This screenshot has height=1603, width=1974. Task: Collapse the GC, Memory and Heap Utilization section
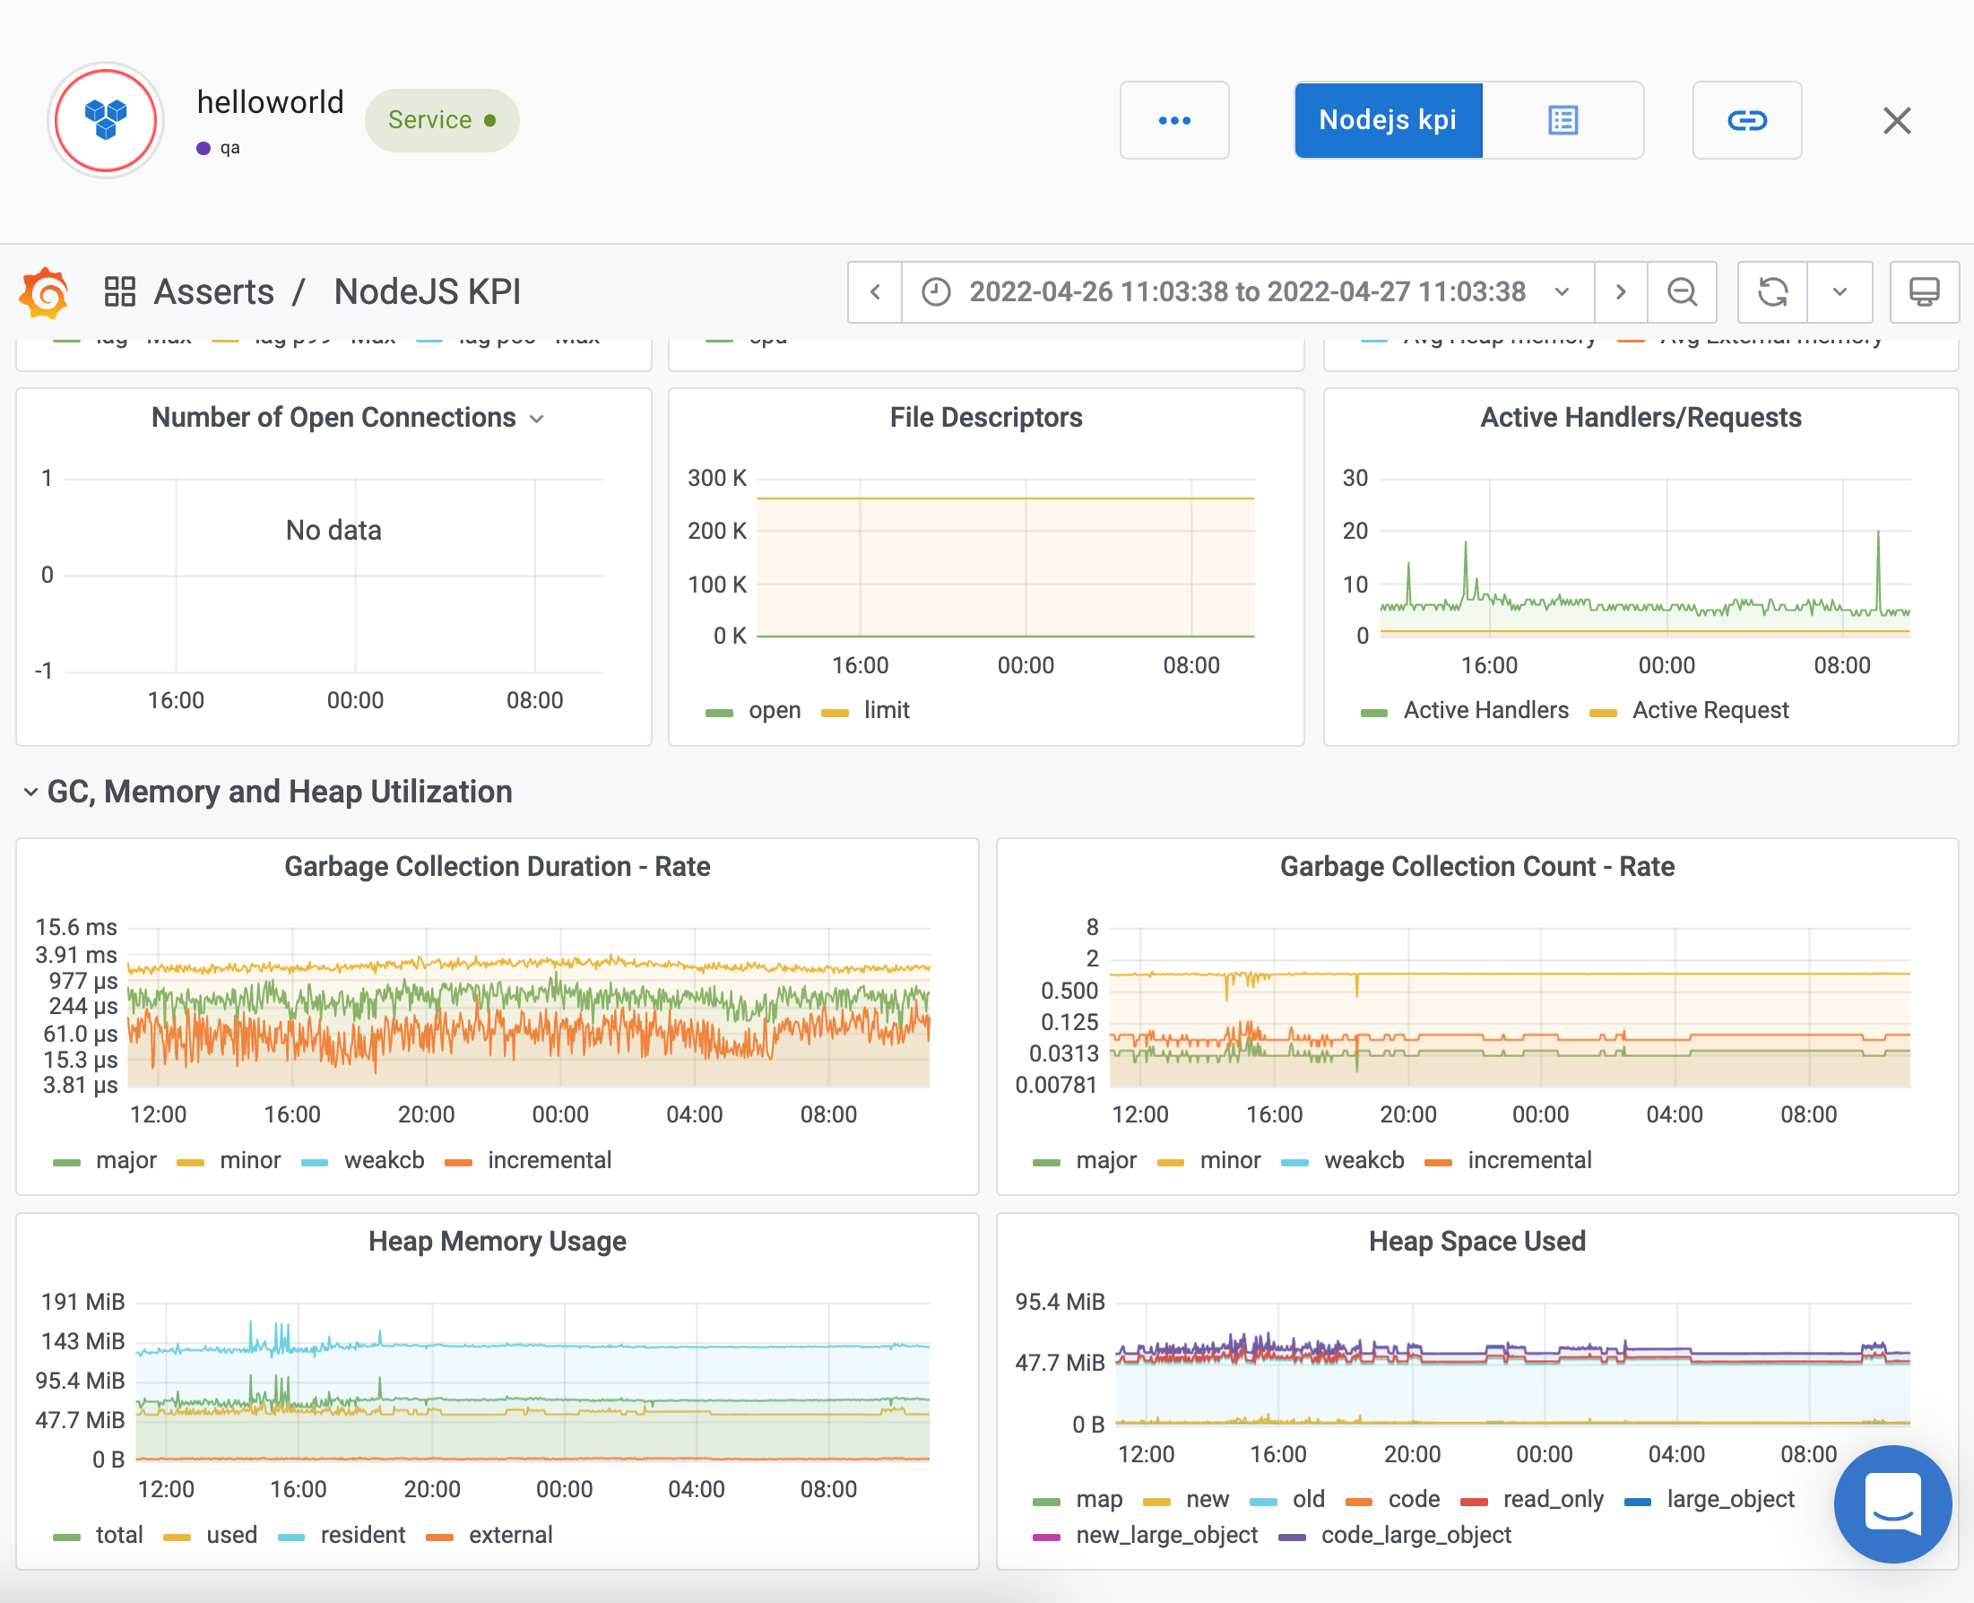[30, 792]
